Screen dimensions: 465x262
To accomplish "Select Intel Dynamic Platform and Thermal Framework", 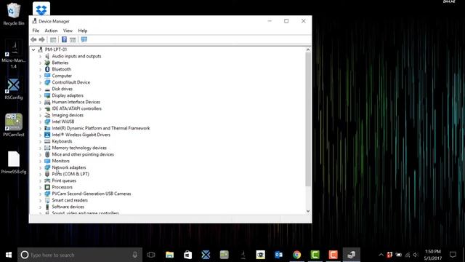I will [101, 128].
